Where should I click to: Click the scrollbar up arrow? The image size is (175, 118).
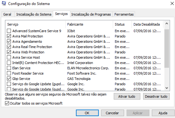[x=167, y=23]
